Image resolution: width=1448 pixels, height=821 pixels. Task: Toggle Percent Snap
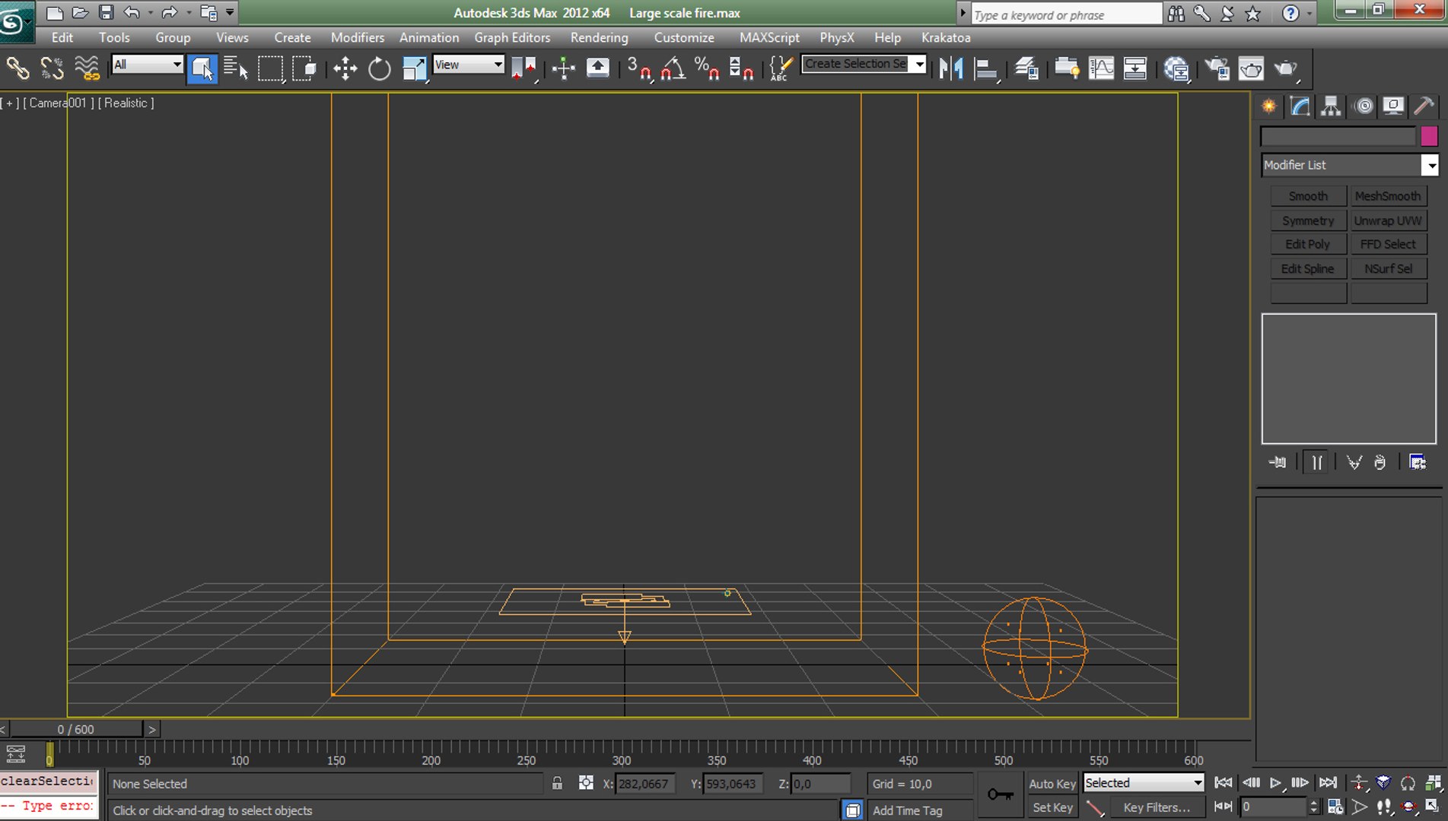(x=707, y=68)
